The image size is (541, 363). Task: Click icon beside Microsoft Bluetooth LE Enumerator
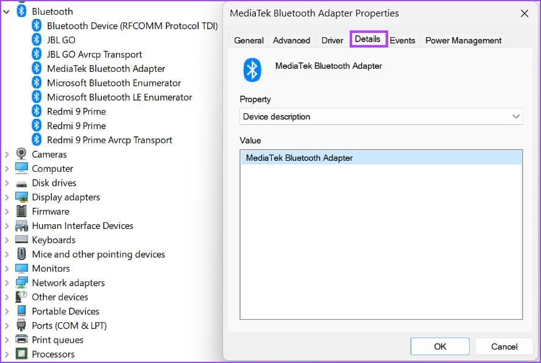pyautogui.click(x=37, y=97)
